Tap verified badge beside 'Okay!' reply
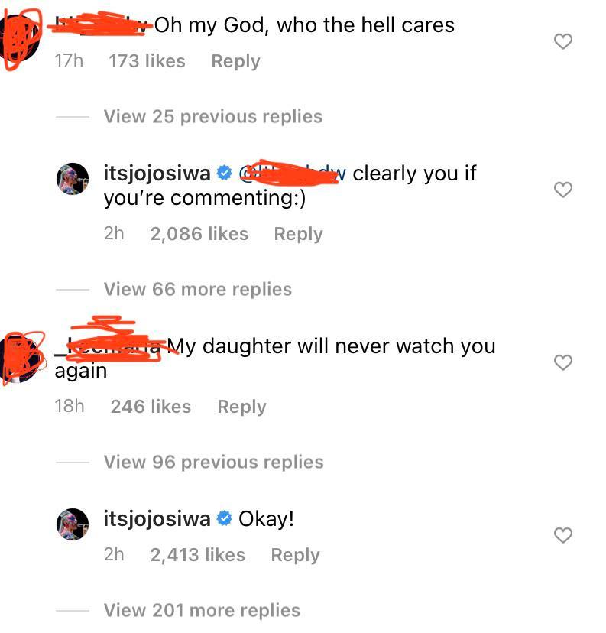 (x=225, y=519)
